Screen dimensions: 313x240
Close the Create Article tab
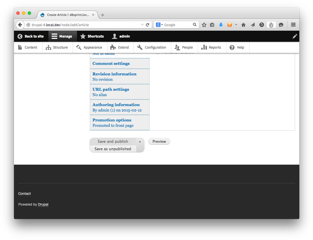pos(93,15)
